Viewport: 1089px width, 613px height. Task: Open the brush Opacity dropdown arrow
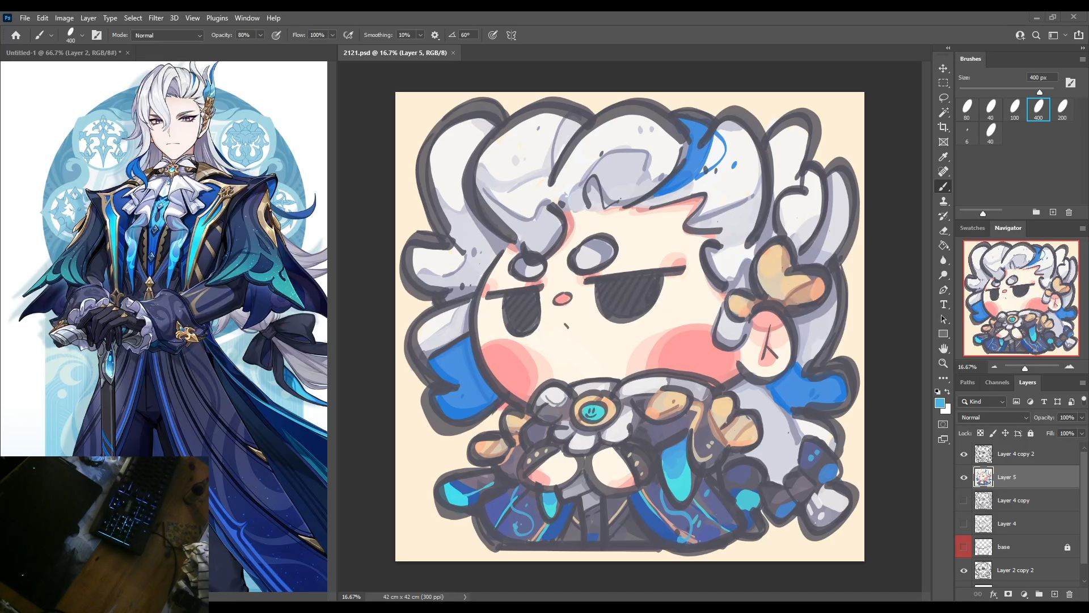coord(260,35)
